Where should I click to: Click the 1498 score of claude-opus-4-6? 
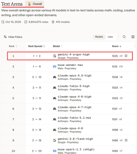coord(115,130)
